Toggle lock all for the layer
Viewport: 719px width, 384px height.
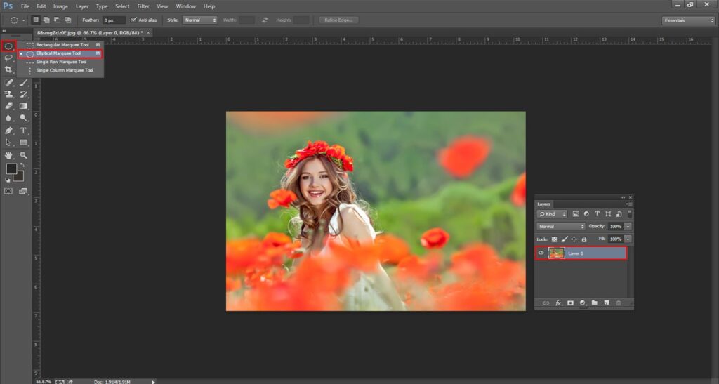pos(584,239)
